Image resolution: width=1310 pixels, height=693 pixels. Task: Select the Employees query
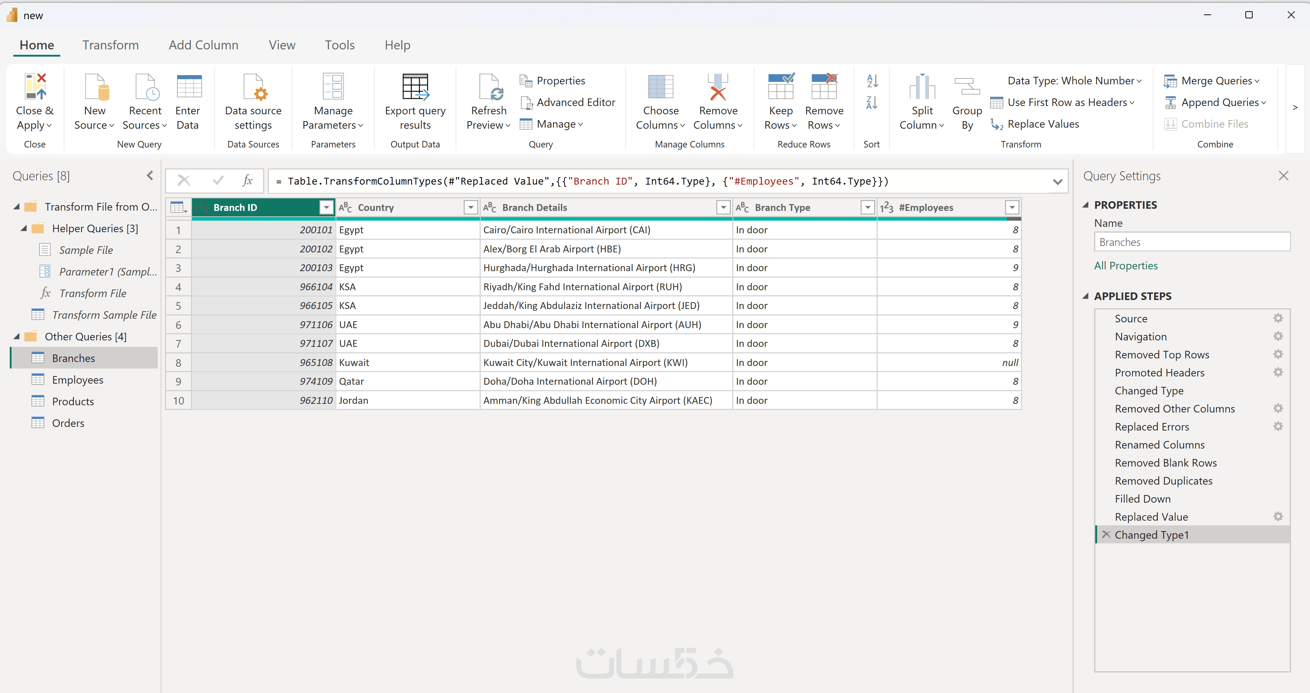pos(77,380)
